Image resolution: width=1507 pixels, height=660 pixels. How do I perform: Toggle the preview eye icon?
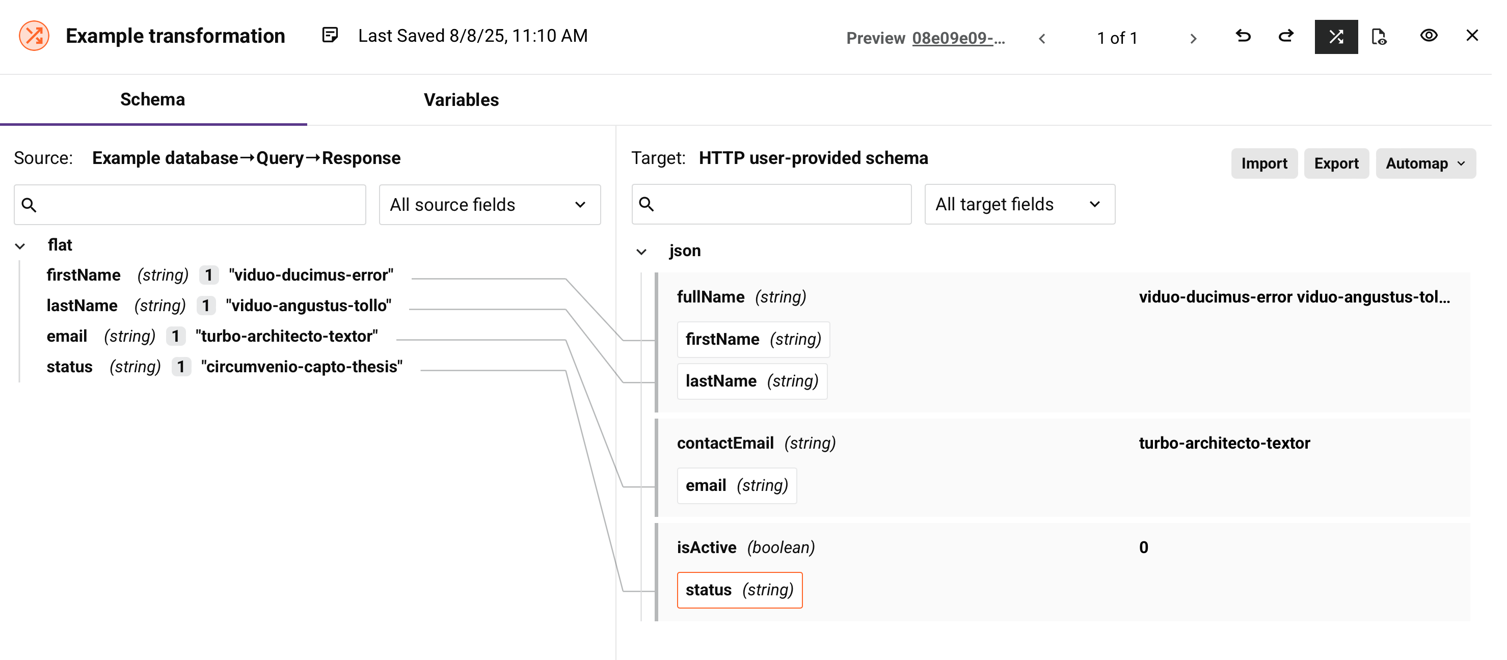[x=1429, y=36]
